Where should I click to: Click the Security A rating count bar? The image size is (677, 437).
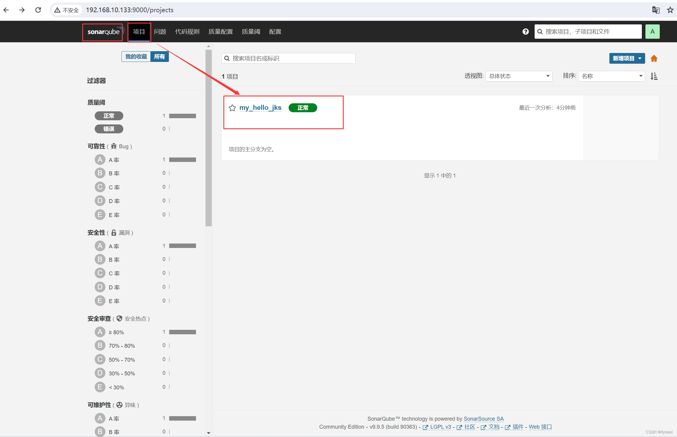(x=183, y=246)
